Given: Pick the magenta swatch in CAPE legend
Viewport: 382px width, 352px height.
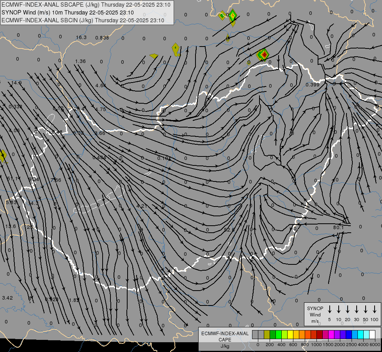Looking at the screenshot, I should [x=331, y=334].
